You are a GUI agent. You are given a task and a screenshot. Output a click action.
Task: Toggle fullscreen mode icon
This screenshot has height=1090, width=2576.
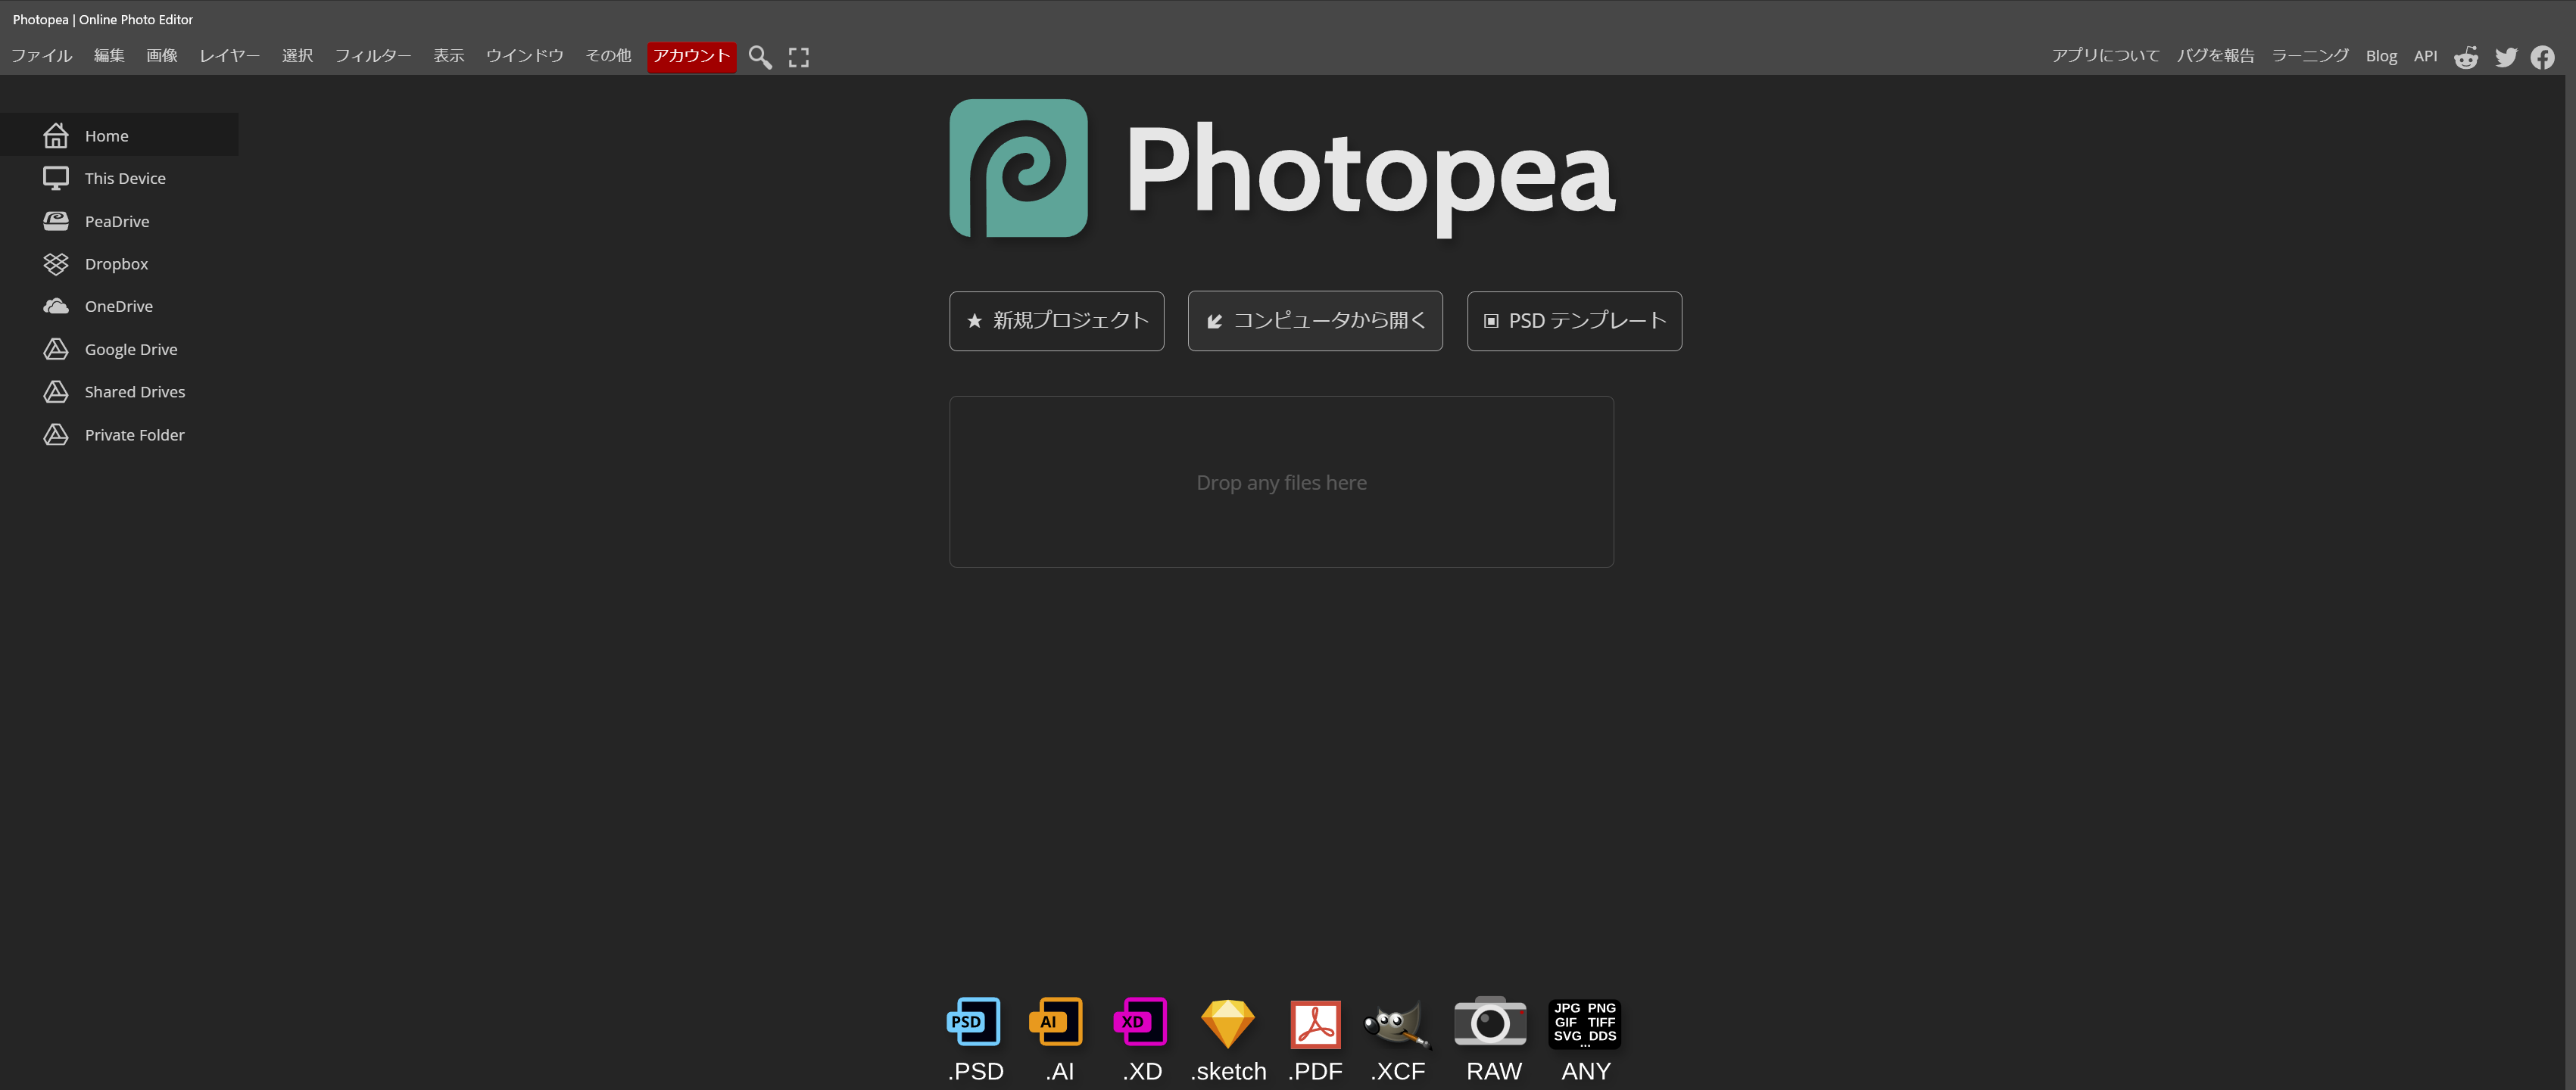(798, 57)
